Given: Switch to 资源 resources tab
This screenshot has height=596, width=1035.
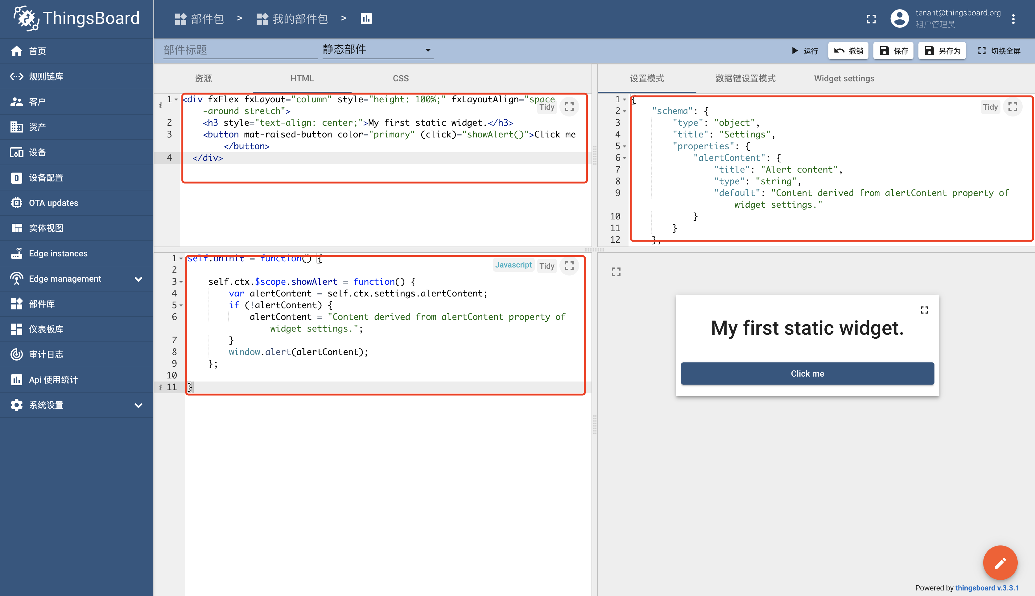Looking at the screenshot, I should pyautogui.click(x=204, y=78).
